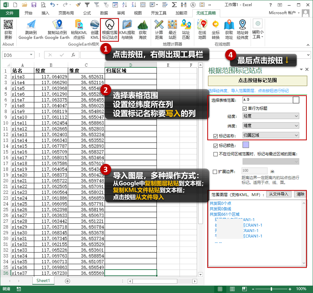Open 根据范围标记站点 tool

pyautogui.click(x=110, y=29)
